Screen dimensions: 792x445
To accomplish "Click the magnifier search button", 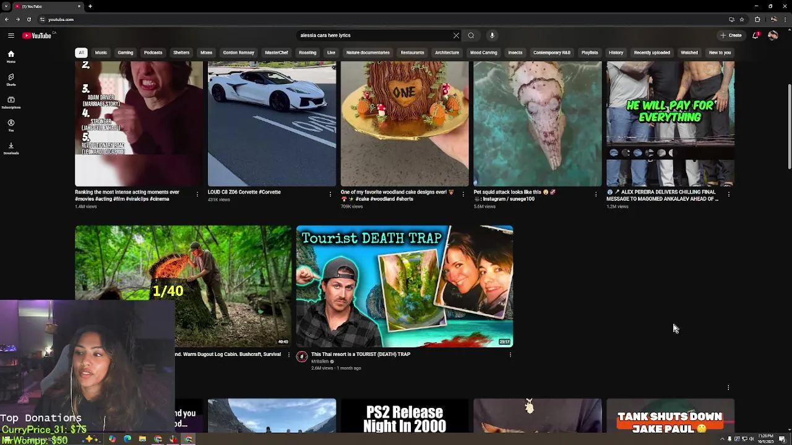I will click(471, 35).
